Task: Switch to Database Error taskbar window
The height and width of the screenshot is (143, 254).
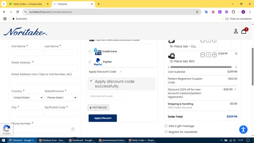Action: (52, 140)
